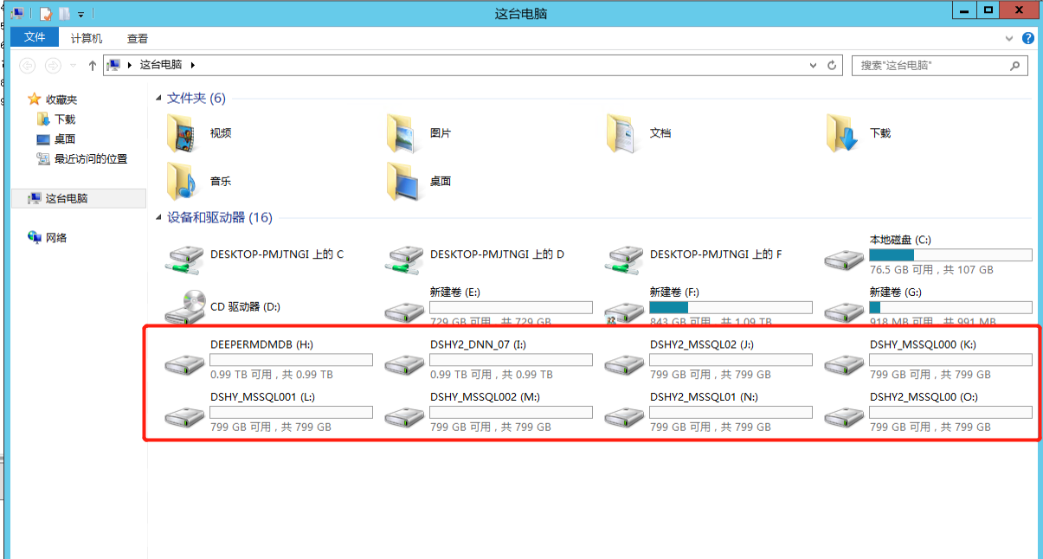Go up one level with up arrow
1043x559 pixels.
tap(93, 66)
